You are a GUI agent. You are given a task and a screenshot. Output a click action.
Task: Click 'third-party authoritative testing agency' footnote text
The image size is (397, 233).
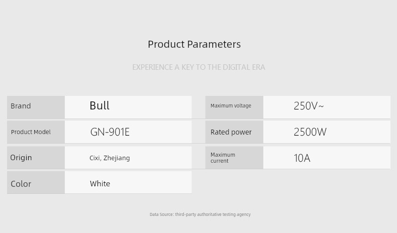point(213,214)
